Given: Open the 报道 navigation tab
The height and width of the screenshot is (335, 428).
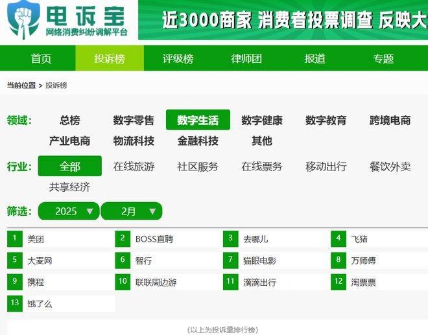Looking at the screenshot, I should [x=315, y=58].
